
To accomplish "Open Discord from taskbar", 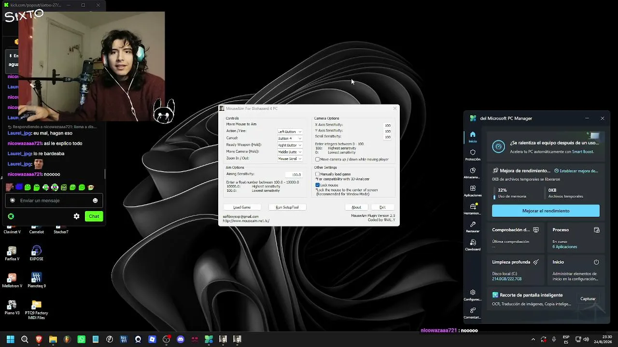I will point(181,339).
